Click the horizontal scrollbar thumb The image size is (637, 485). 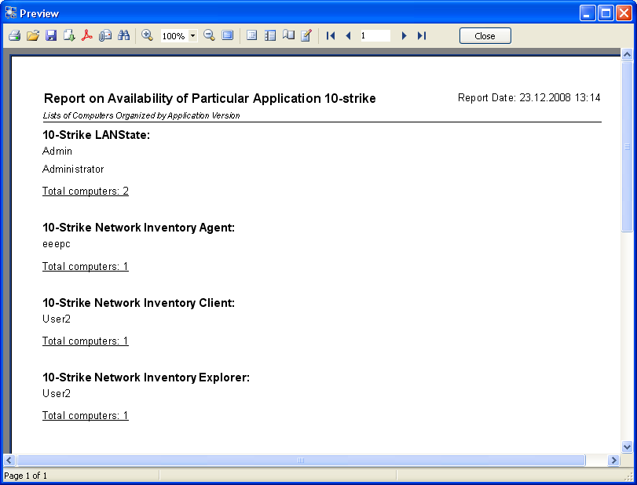click(x=301, y=460)
